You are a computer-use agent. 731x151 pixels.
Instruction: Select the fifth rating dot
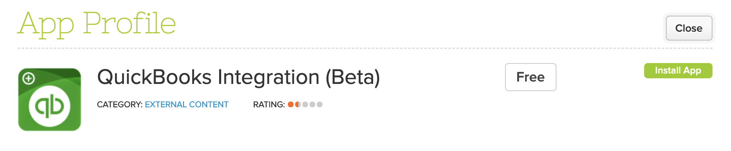coord(320,104)
